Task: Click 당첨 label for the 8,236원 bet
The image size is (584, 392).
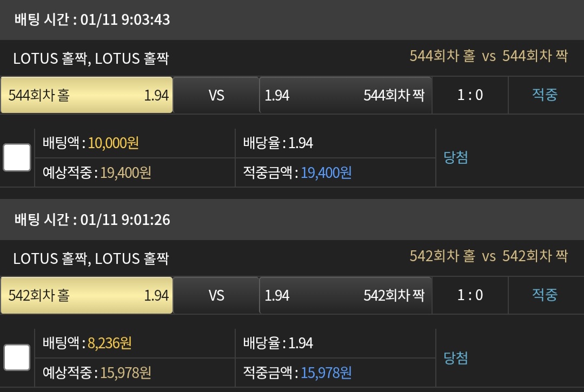Action: point(456,357)
